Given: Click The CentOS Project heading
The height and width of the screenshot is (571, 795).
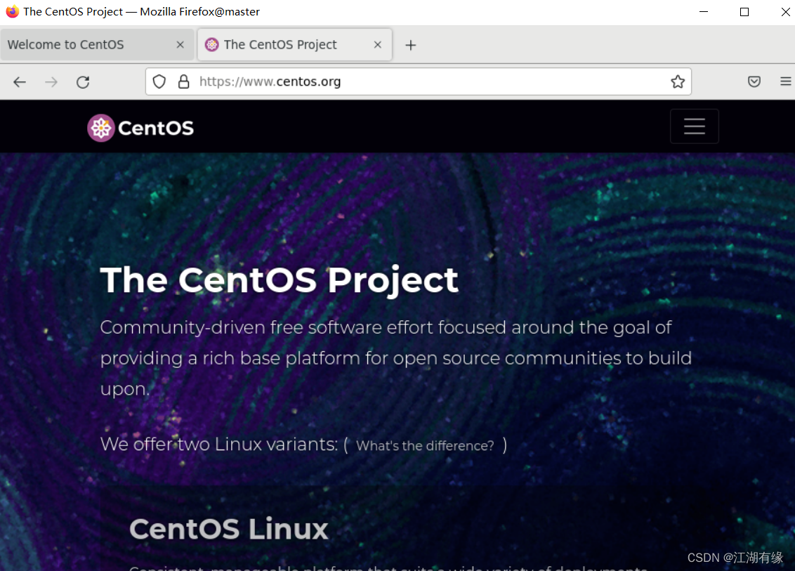Looking at the screenshot, I should [280, 280].
